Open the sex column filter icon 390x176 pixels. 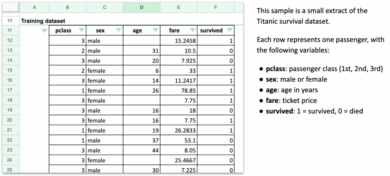[x=118, y=30]
